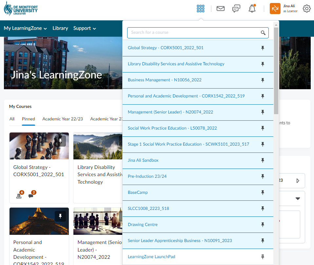The width and height of the screenshot is (314, 265).
Task: Open the silhouetted meeting Management course thumbnail
Action: point(98,221)
